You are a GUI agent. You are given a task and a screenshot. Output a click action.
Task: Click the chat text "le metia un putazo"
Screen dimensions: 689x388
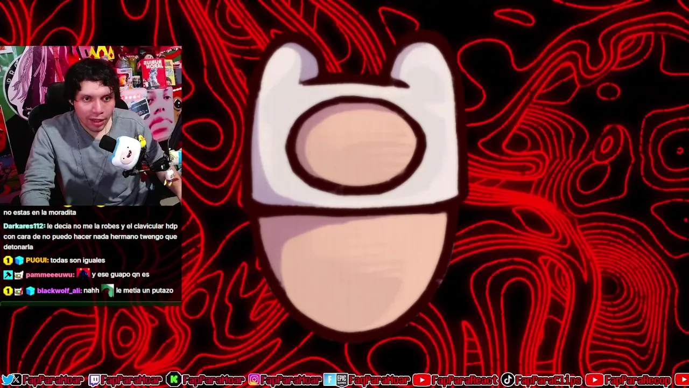145,291
